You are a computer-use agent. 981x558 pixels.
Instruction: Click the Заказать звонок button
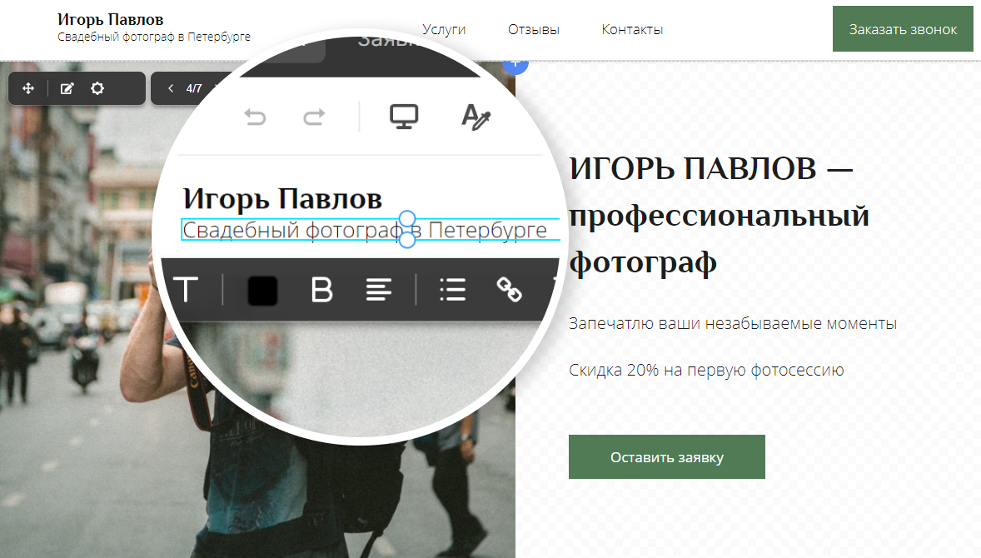tap(903, 29)
